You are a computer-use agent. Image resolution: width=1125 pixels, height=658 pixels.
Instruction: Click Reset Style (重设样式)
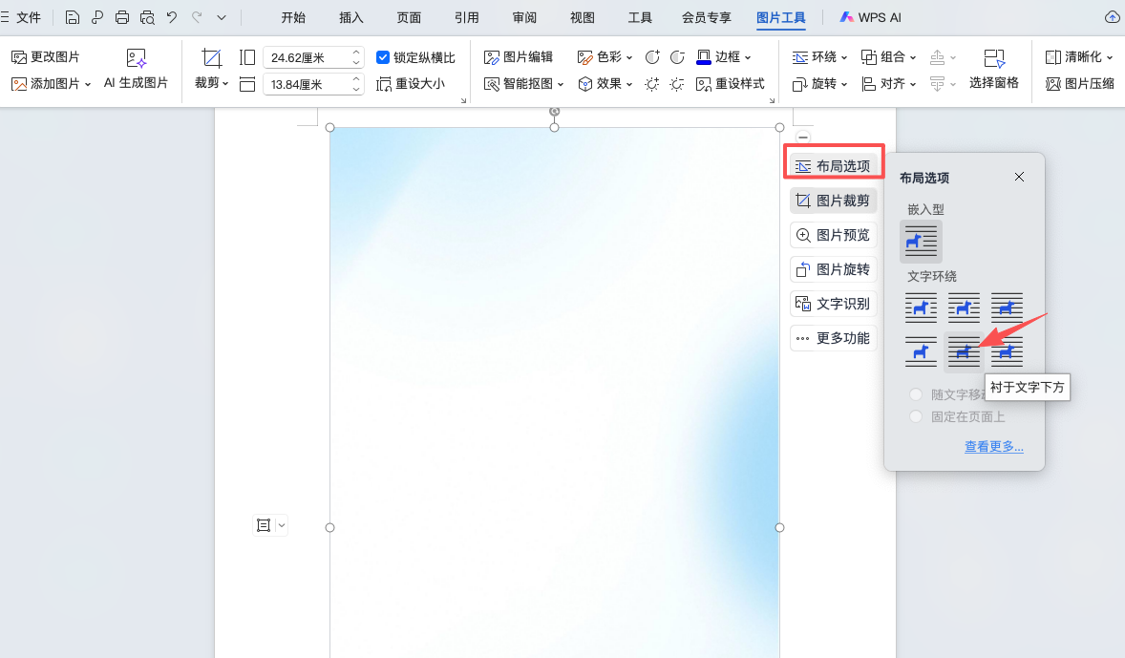click(731, 84)
